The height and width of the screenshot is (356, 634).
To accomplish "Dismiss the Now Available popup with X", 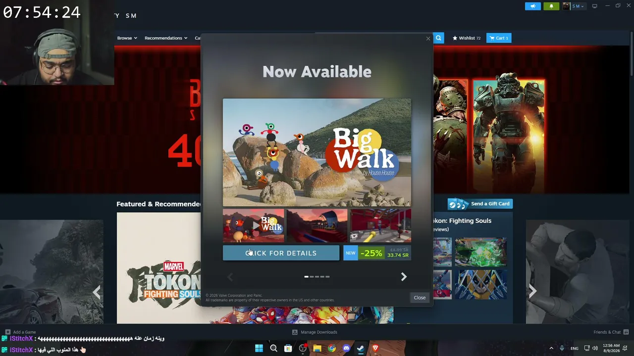I will [428, 39].
